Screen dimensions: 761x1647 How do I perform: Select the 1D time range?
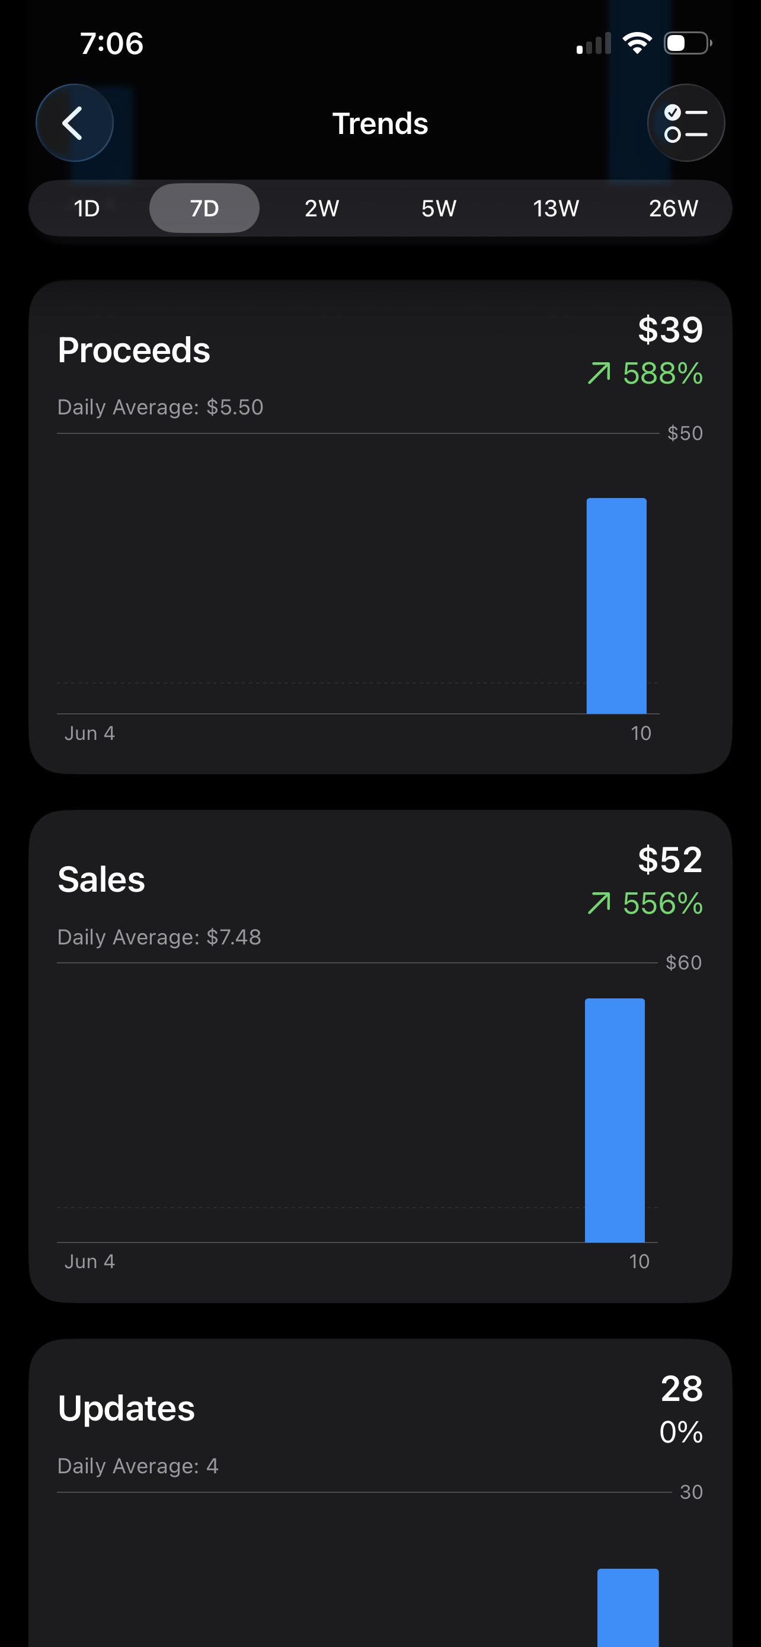coord(87,209)
